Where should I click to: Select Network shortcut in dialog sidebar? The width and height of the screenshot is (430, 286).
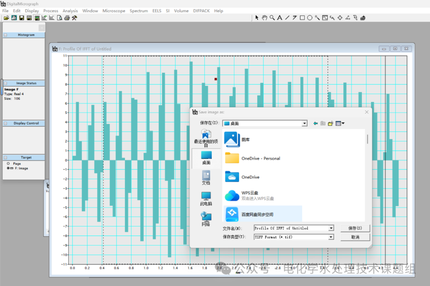click(x=206, y=219)
